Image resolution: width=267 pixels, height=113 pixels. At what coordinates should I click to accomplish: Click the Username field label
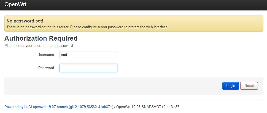[46, 55]
